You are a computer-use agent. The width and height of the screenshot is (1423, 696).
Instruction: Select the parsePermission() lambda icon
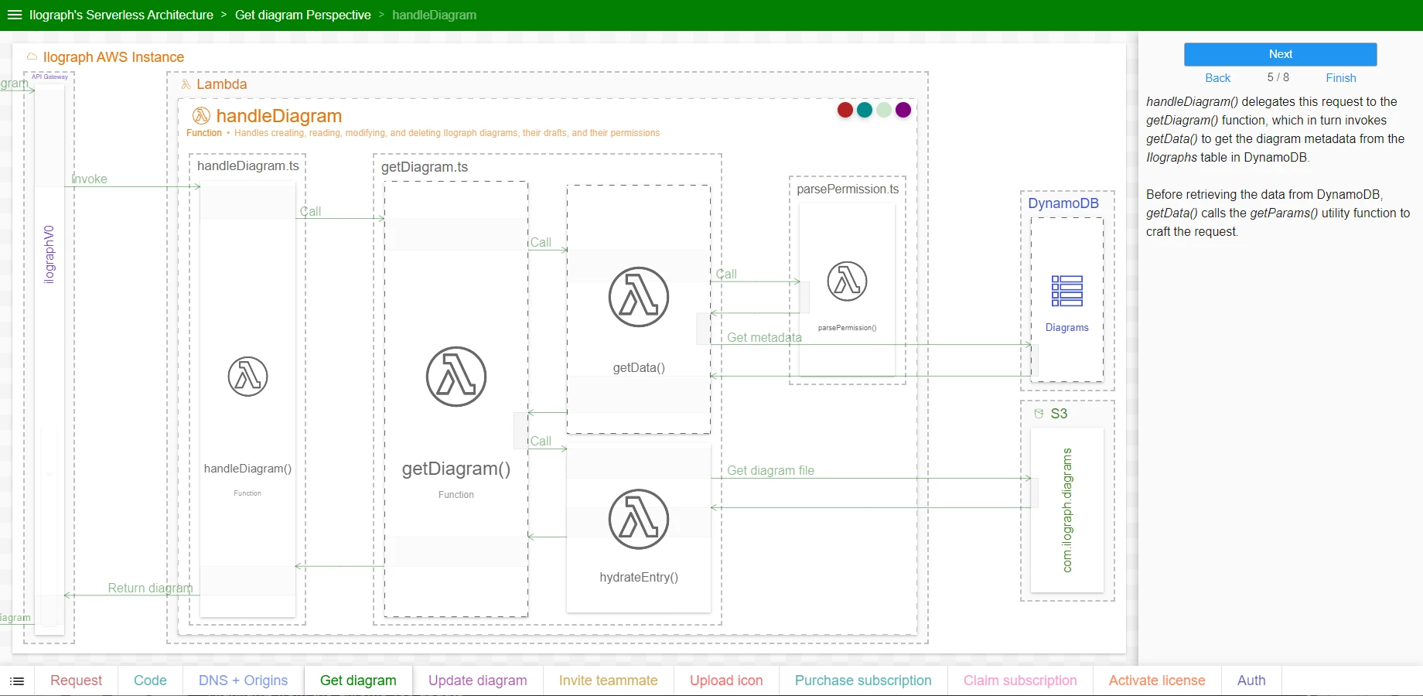847,281
